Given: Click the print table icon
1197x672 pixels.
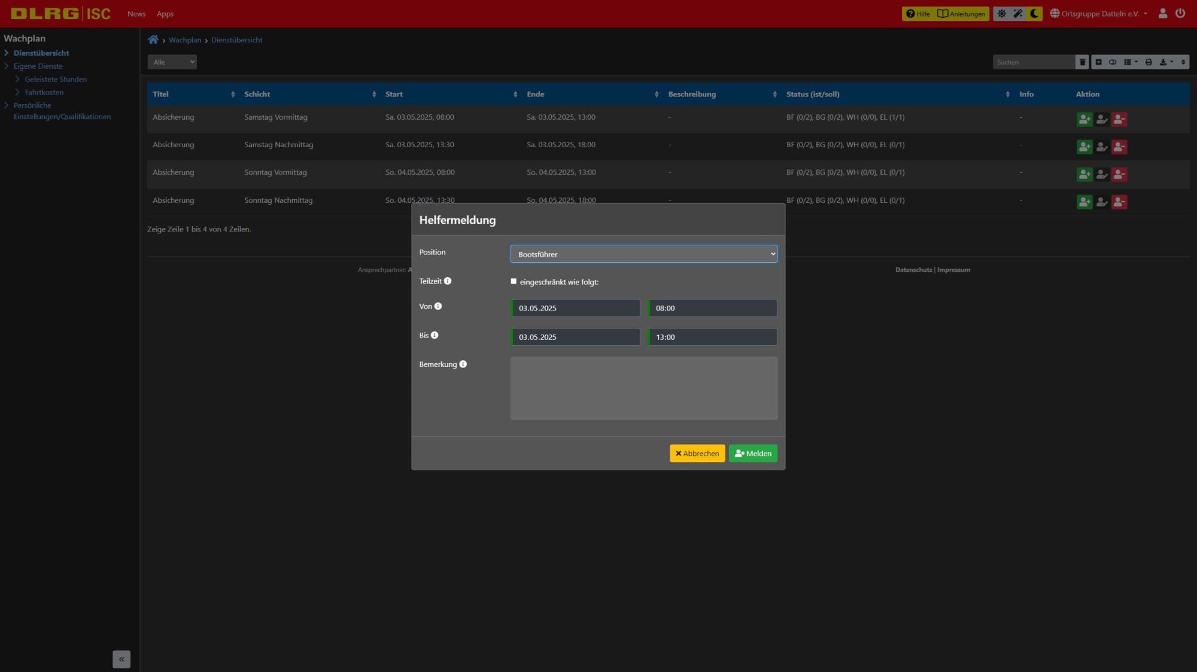Looking at the screenshot, I should coord(1149,62).
